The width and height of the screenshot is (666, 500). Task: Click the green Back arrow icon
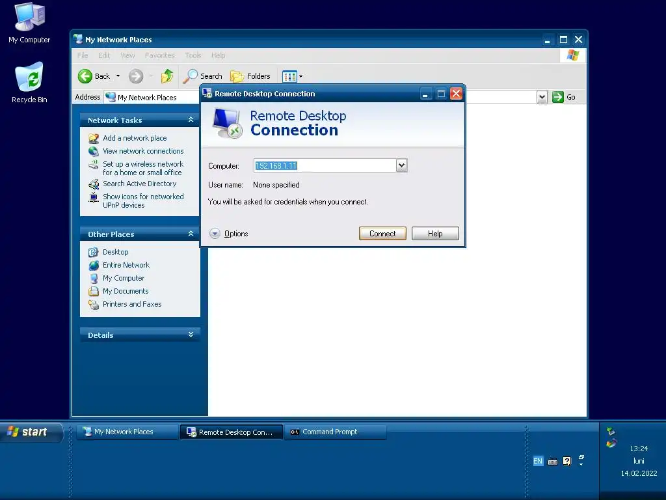click(x=85, y=76)
